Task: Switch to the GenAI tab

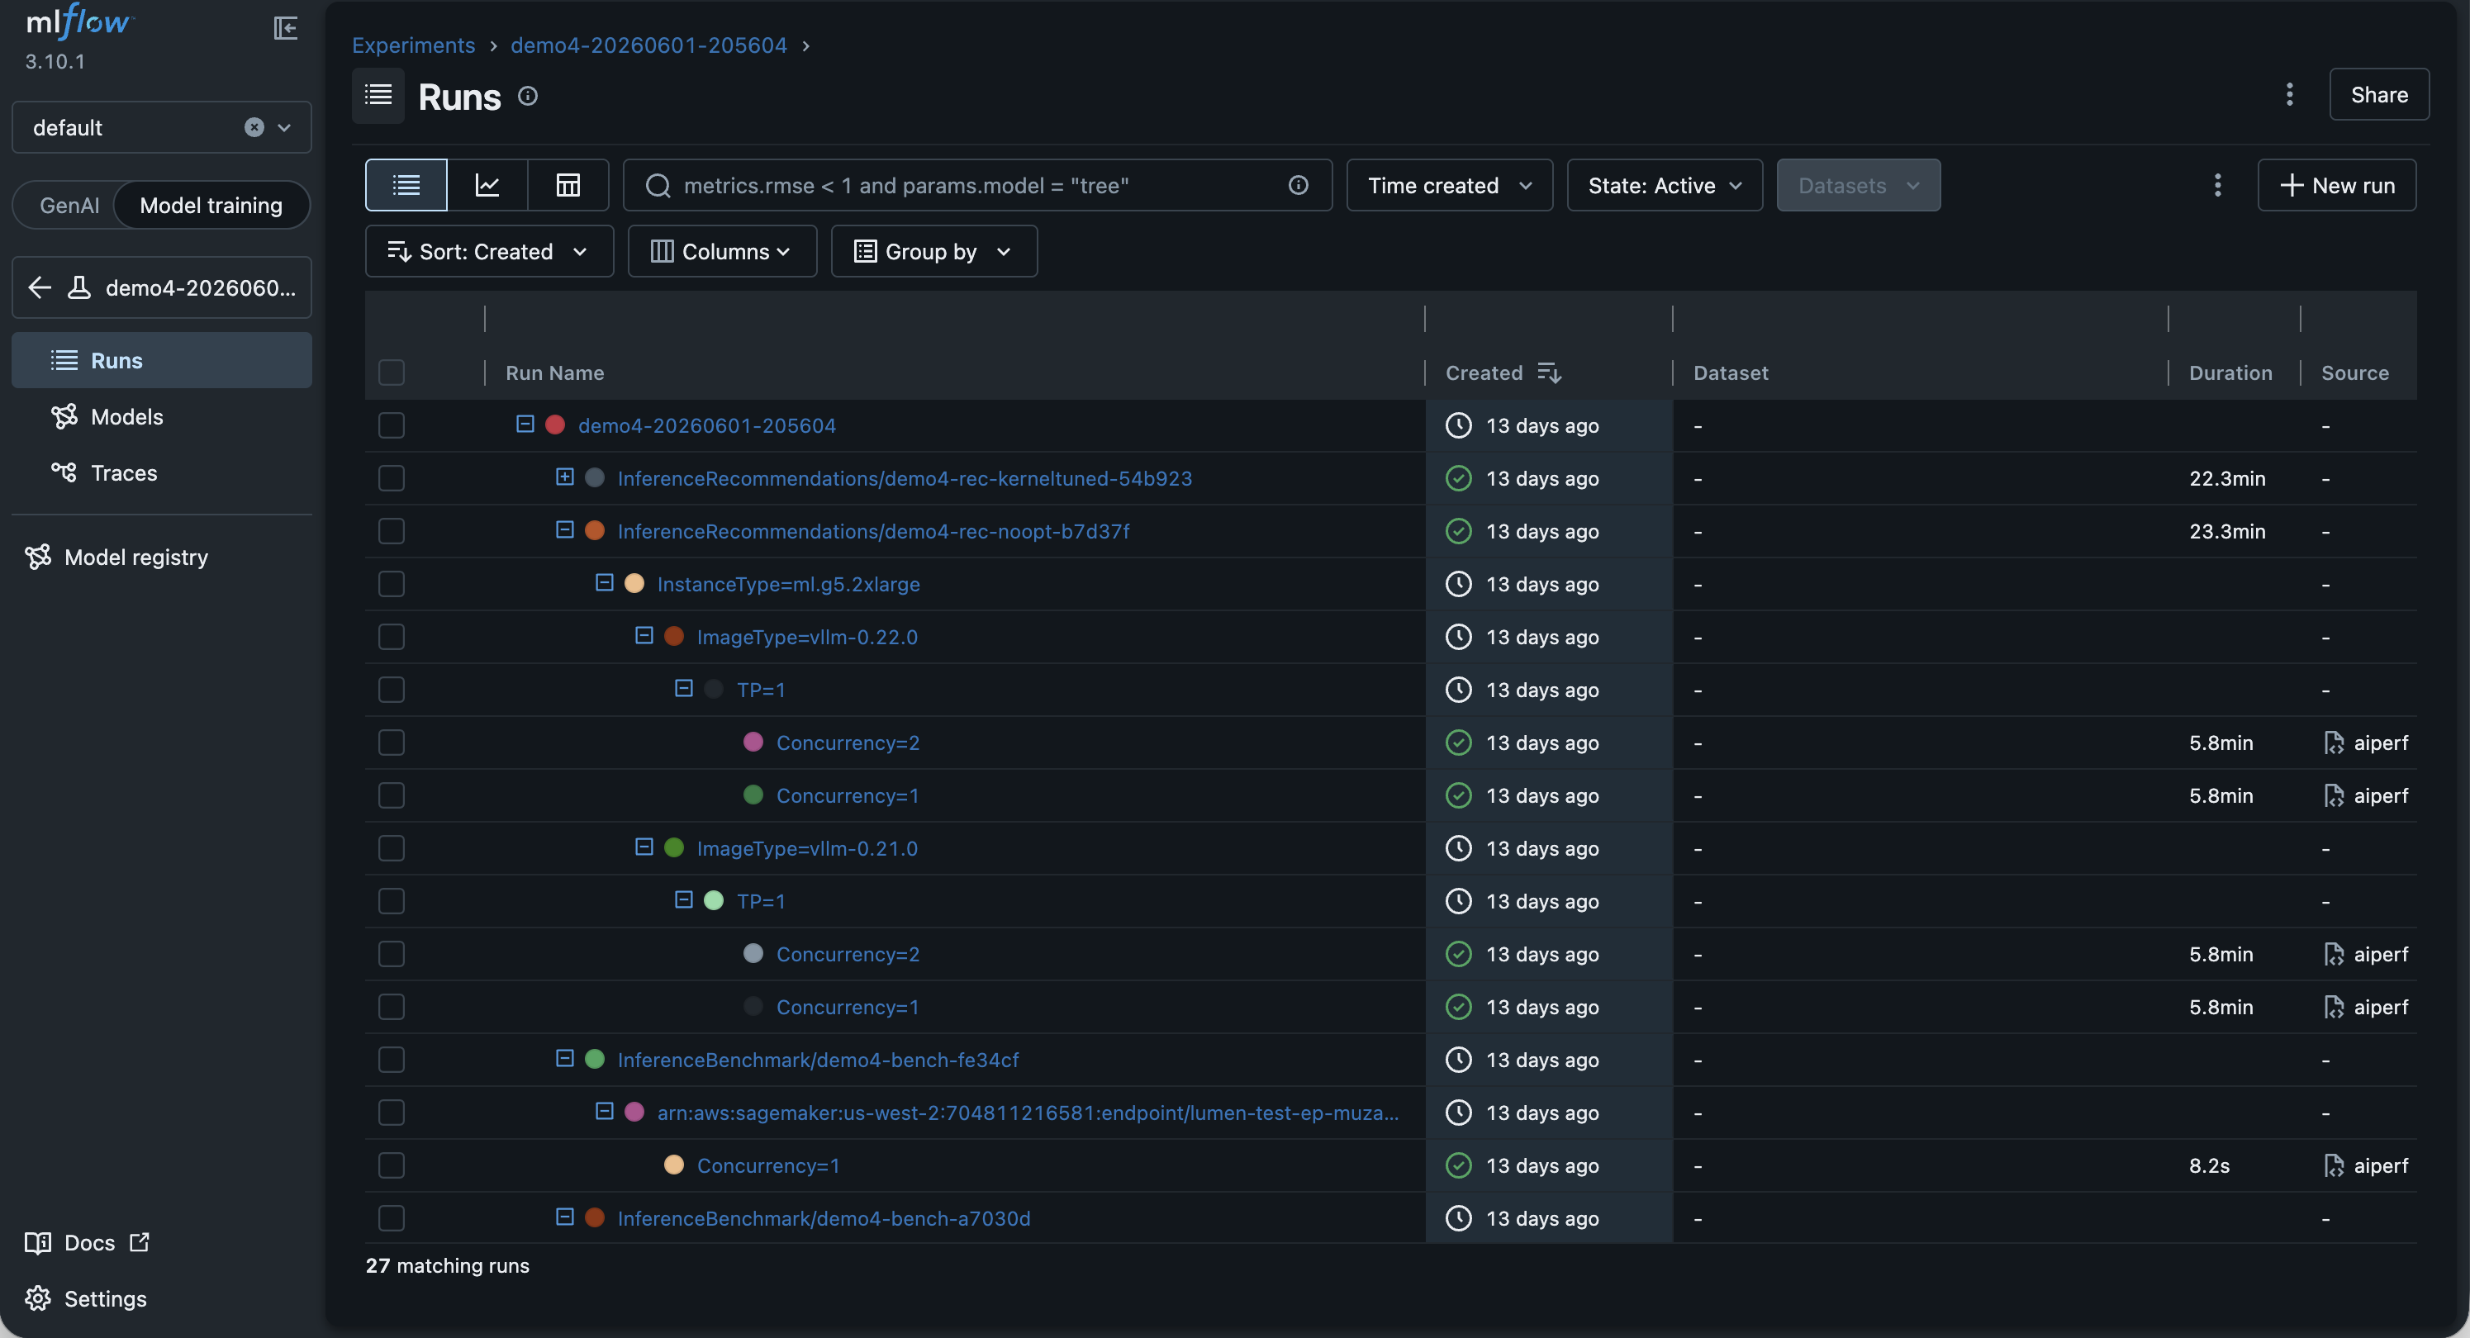Action: (69, 205)
